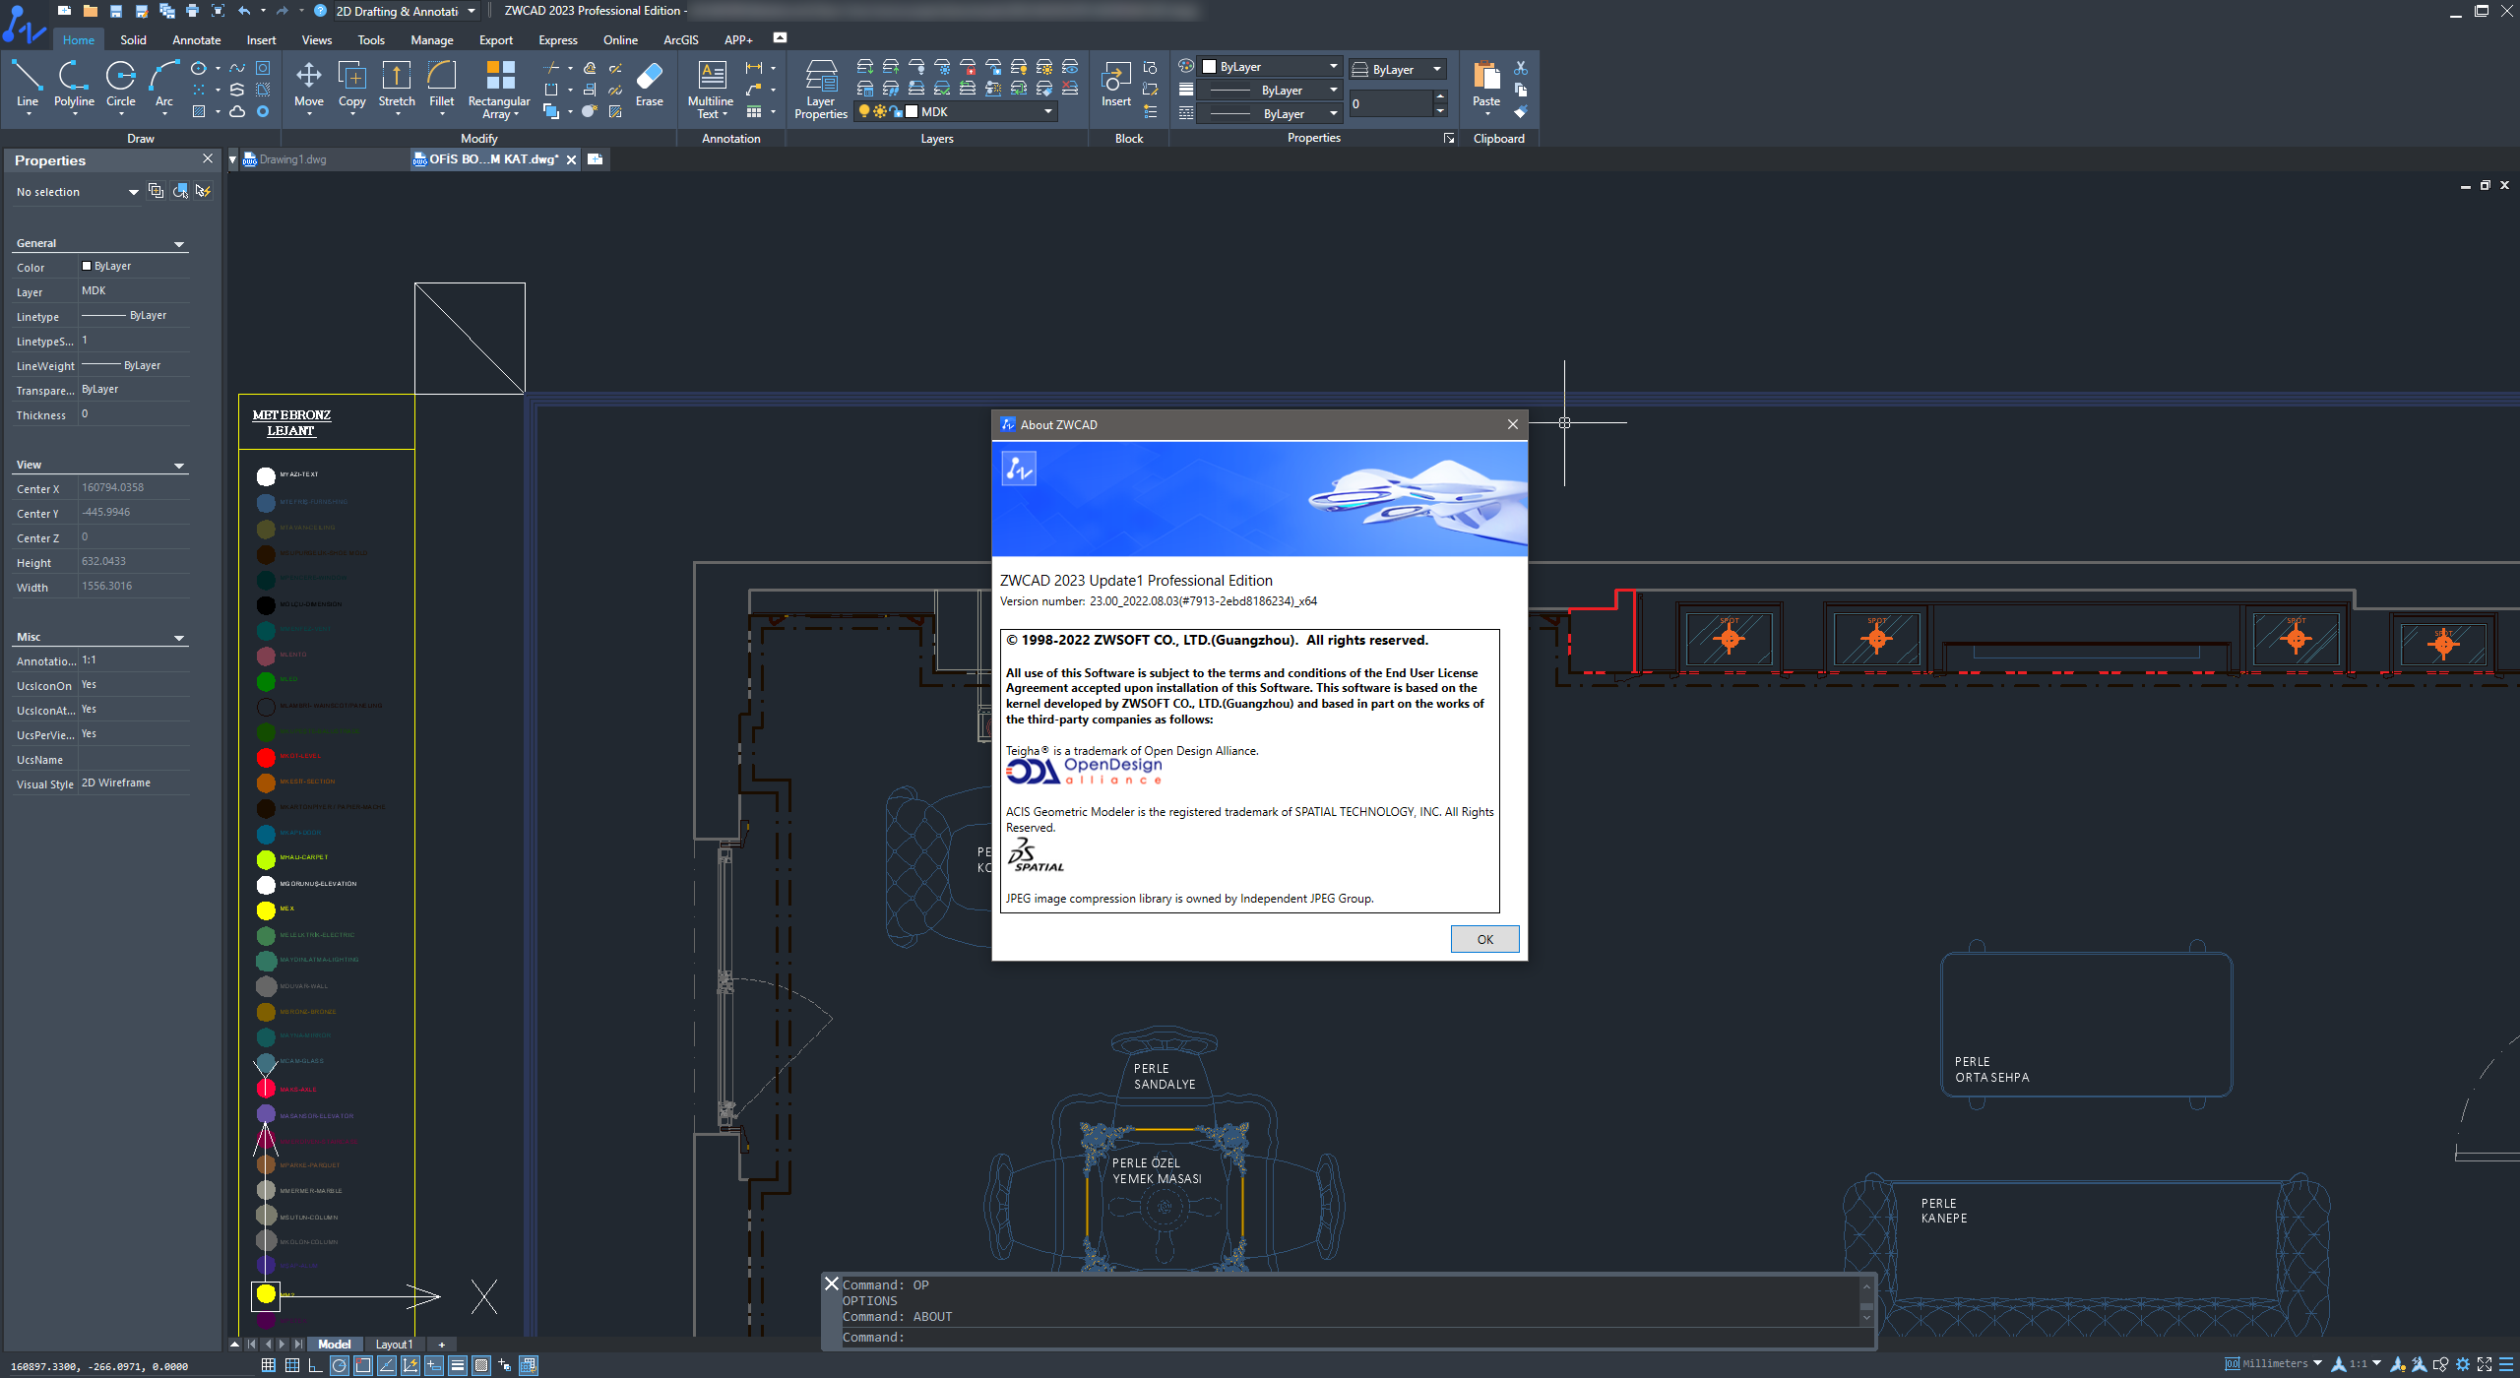Click the Undo arrow icon
2520x1378 pixels.
(244, 11)
